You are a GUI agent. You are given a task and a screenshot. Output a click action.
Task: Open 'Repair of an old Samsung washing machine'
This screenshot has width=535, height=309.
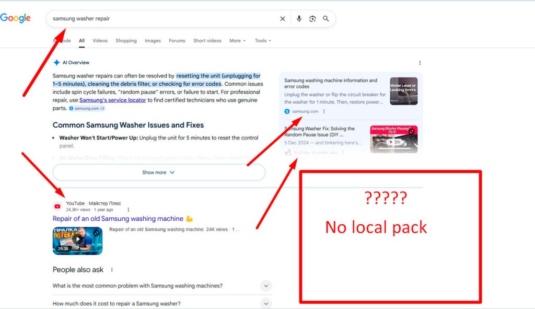click(118, 219)
